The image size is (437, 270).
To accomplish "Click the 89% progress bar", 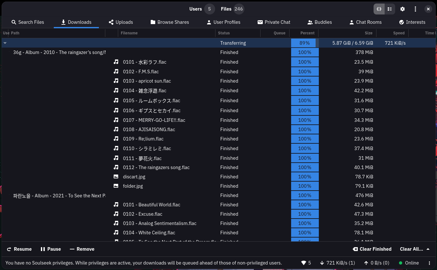I will click(x=305, y=43).
